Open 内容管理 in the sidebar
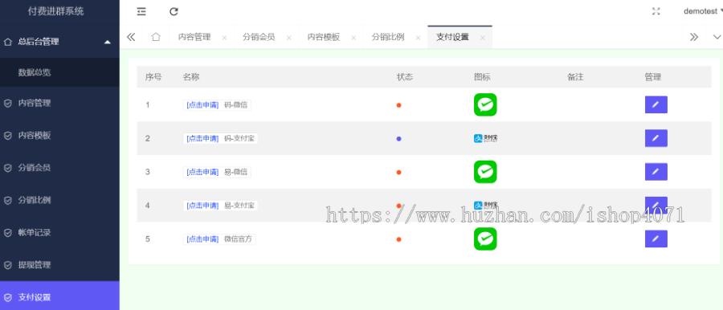The width and height of the screenshot is (723, 310). tap(59, 104)
